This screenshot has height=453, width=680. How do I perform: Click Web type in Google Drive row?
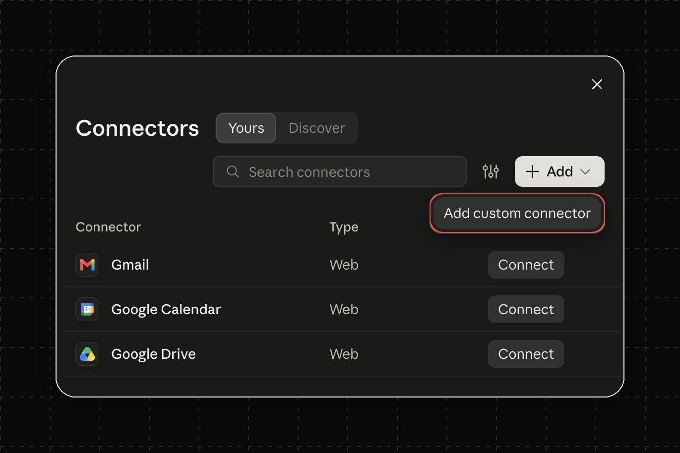[x=344, y=354]
